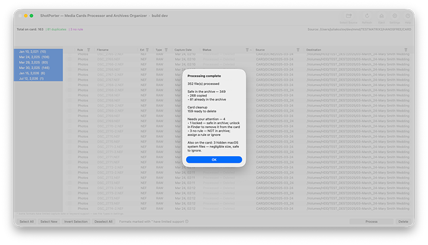Toggle the Status column sort arrow
This screenshot has width=428, height=245.
tap(251, 50)
